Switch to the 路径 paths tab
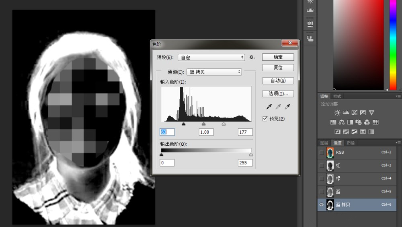The image size is (402, 227). click(350, 142)
